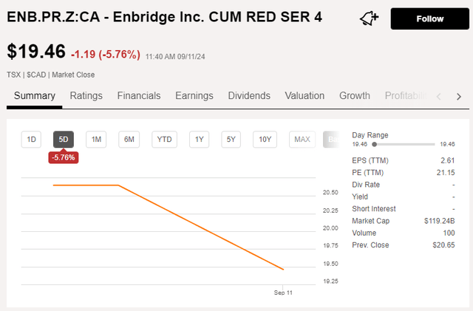Go to the Financials tab
This screenshot has width=473, height=311.
click(x=139, y=96)
